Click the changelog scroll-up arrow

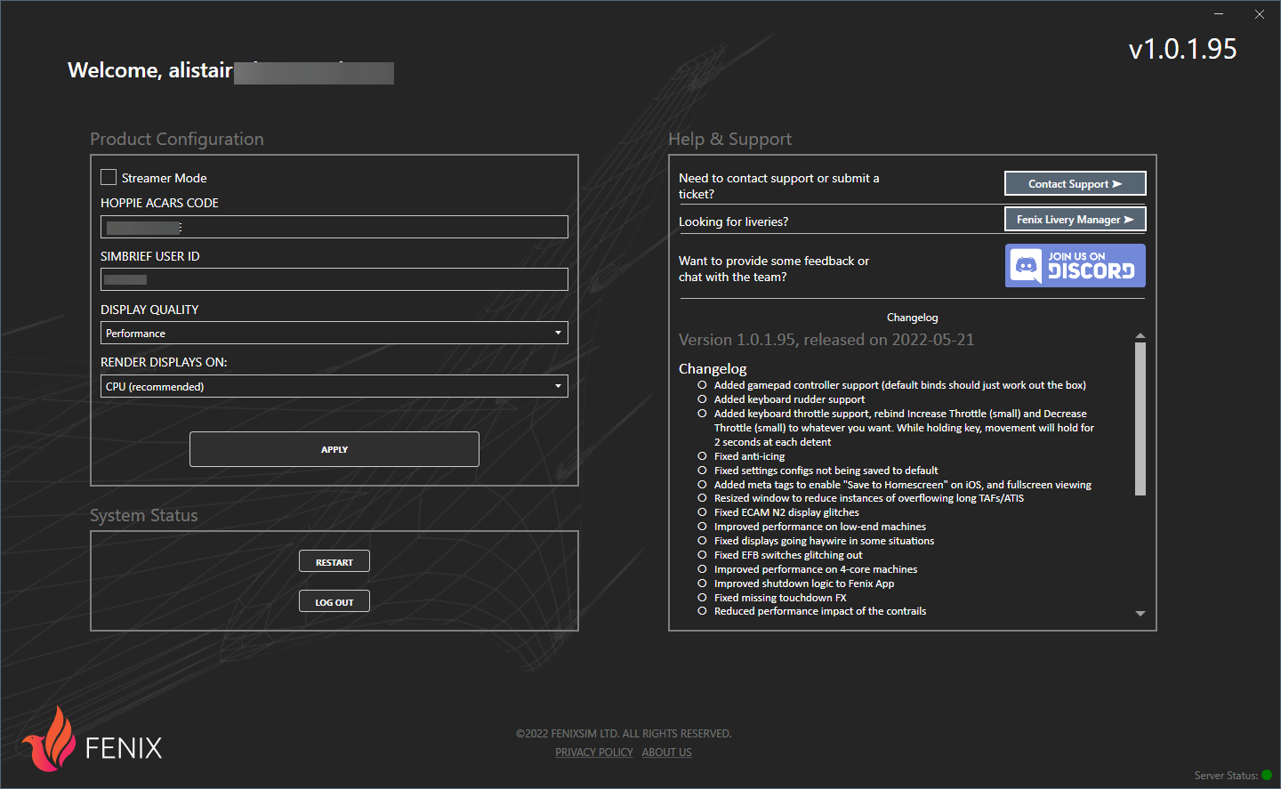click(x=1140, y=335)
